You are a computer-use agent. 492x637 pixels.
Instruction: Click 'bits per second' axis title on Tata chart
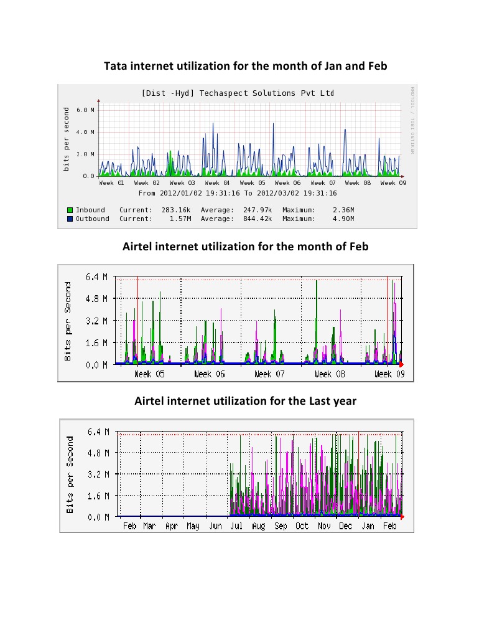coord(66,139)
